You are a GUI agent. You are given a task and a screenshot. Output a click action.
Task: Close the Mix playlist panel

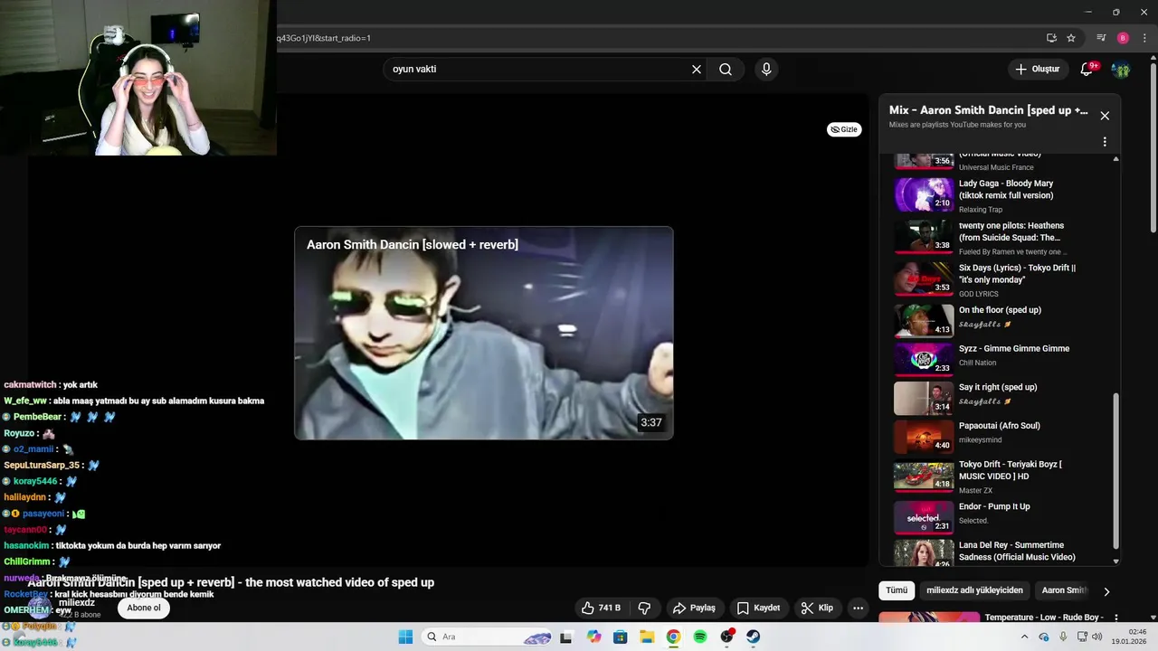pos(1105,116)
